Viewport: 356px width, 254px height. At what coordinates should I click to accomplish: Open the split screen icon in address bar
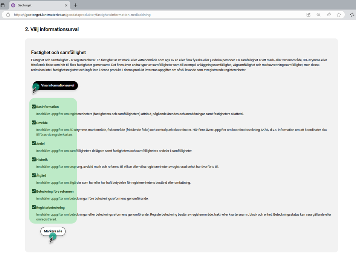point(309,15)
